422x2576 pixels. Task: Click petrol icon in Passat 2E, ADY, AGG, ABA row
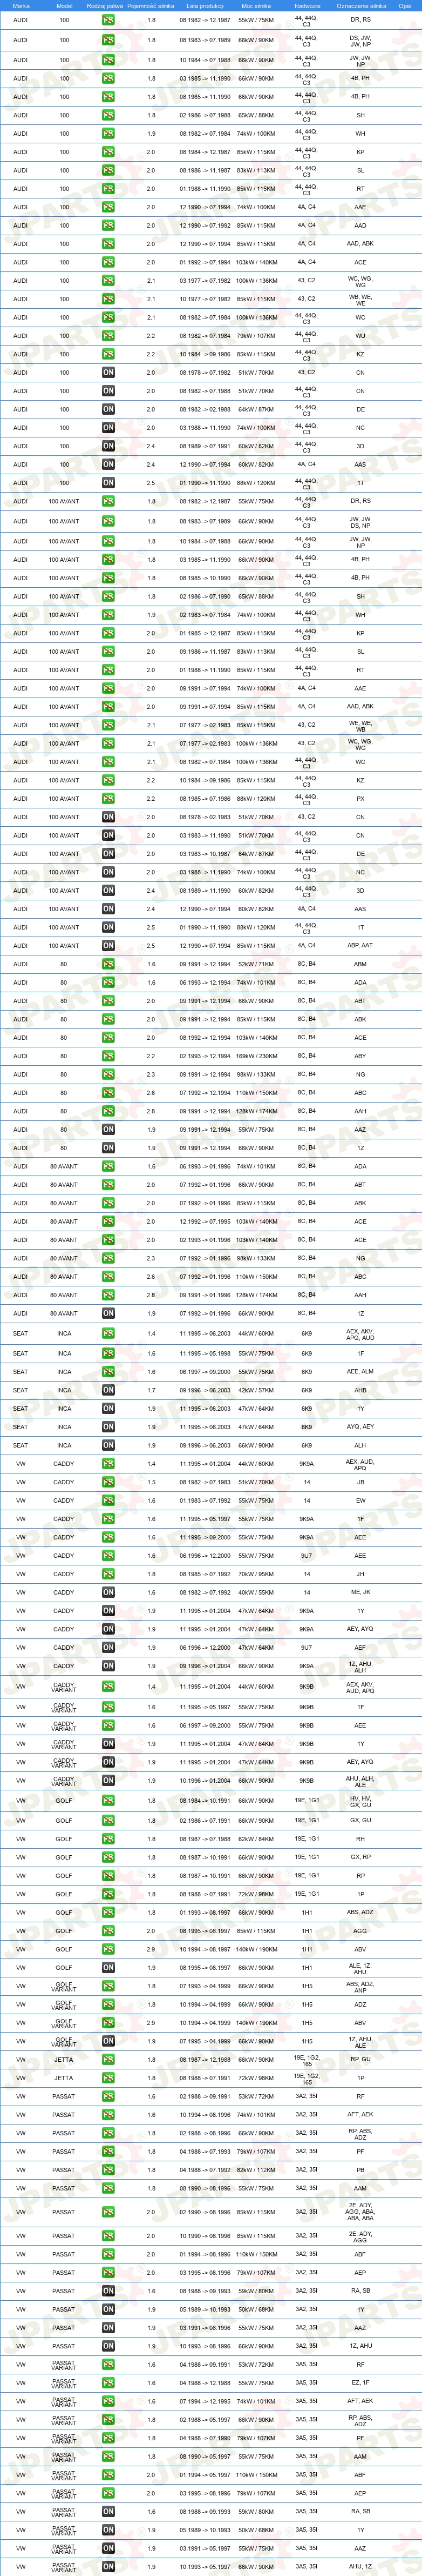pos(108,2211)
